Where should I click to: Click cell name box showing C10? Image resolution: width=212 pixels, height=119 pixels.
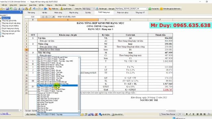[32, 17]
